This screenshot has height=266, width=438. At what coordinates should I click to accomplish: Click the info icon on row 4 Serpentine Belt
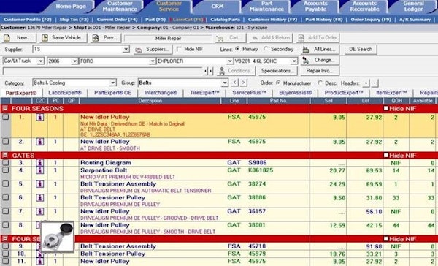point(40,170)
